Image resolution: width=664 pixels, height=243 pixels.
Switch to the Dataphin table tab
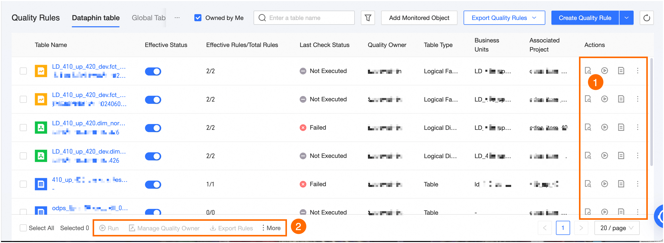(96, 18)
